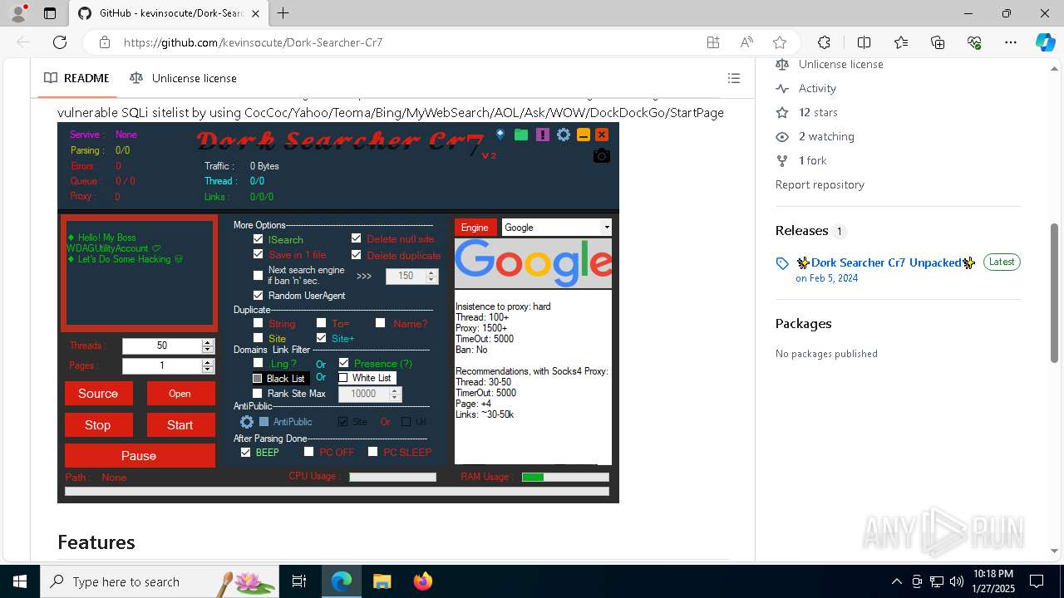Open Edge Collections icon
The width and height of the screenshot is (1064, 598).
938,42
